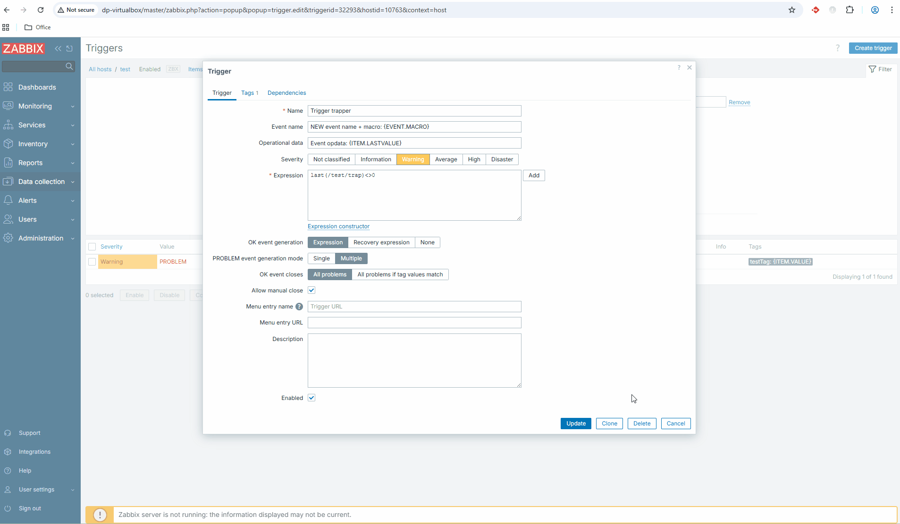900x524 pixels.
Task: Open the Filter funnel icon
Action: click(x=872, y=69)
